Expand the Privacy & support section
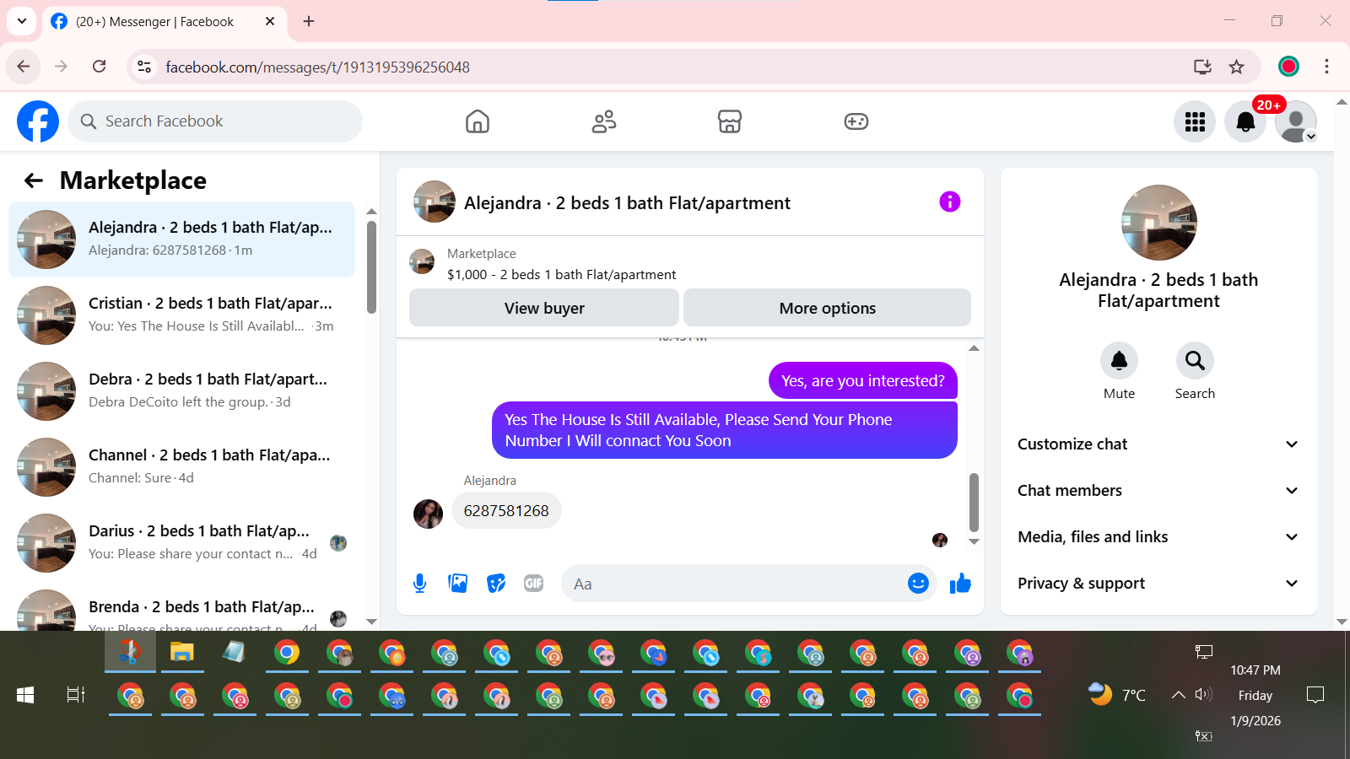Screen dimensions: 1350x759 (1158, 584)
